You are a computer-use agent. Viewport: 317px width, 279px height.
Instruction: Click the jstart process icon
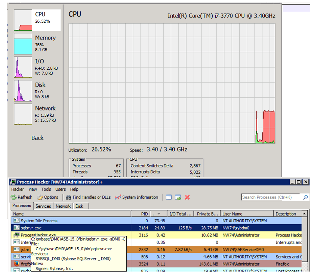coord(16,249)
